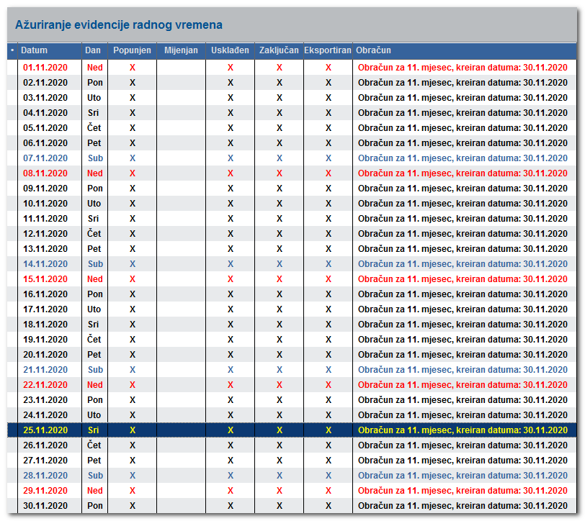Click the 30.11.2020 date cell

[45, 506]
